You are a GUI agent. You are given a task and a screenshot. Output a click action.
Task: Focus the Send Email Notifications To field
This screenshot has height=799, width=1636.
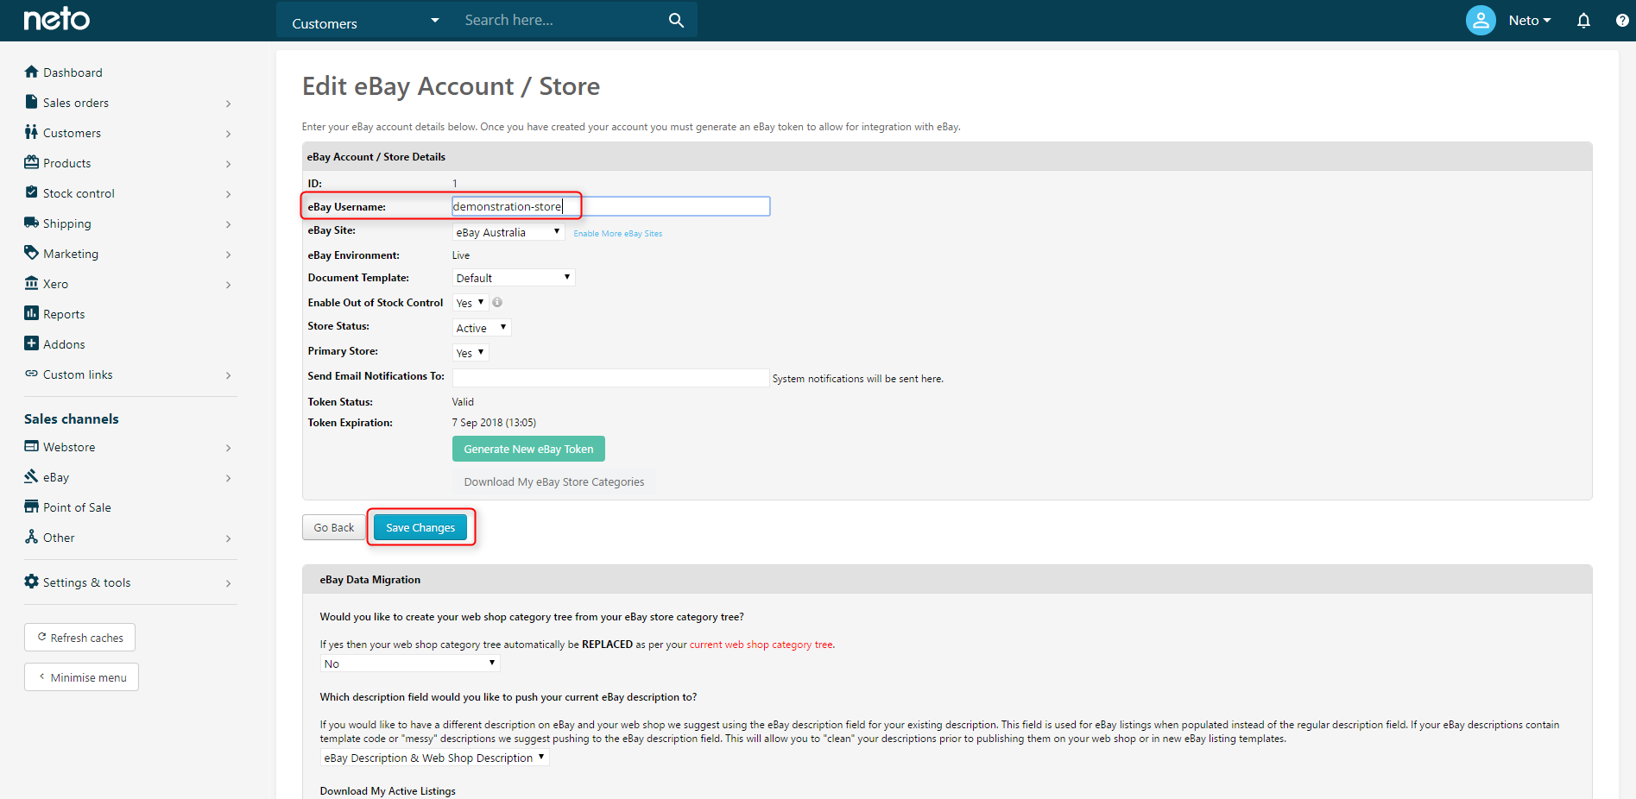[610, 378]
